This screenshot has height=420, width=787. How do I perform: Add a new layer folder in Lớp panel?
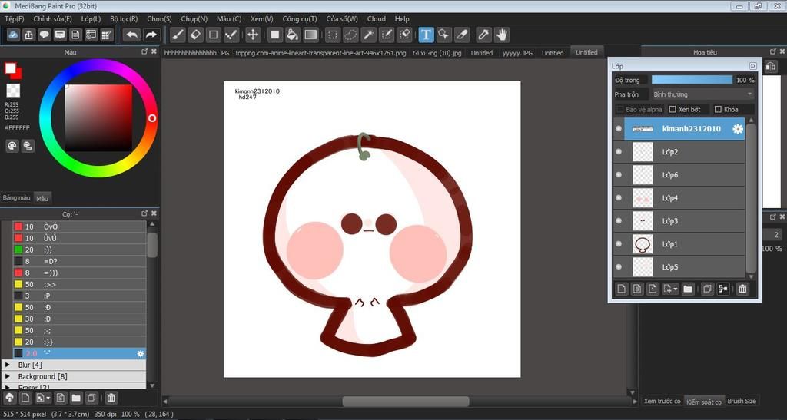pyautogui.click(x=688, y=289)
